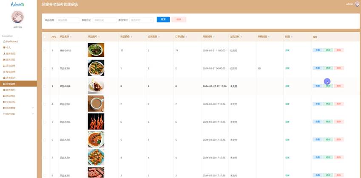The image size is (361, 178).
Task: Click the red 删除 button in row 菜品名称8
Action: [x=338, y=86]
